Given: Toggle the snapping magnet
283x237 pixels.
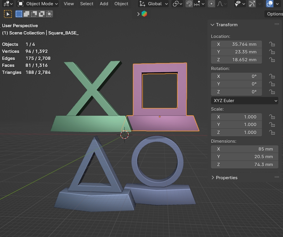Looking at the screenshot, I should 189,4.
